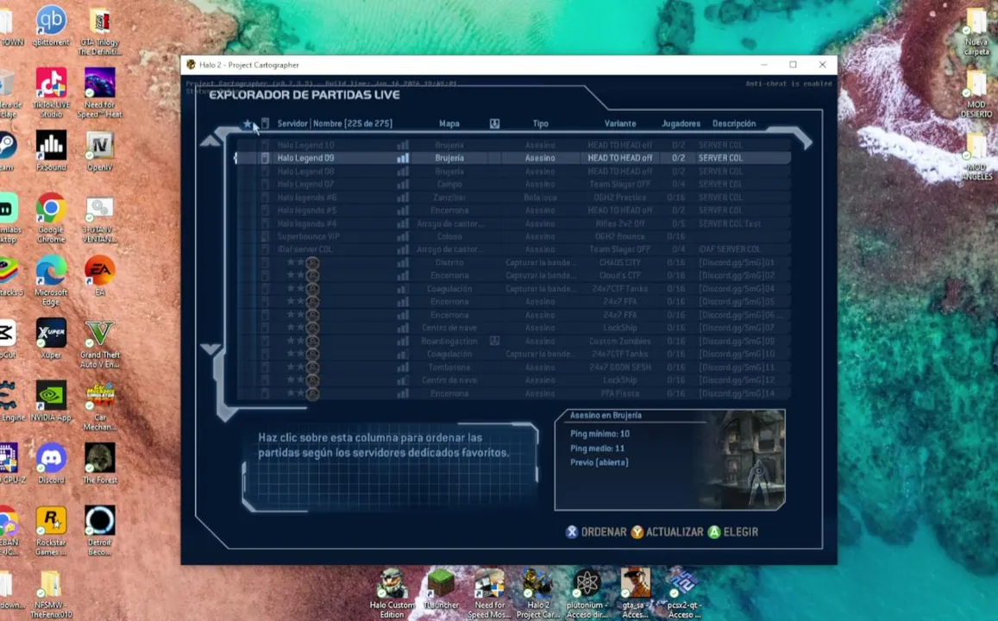Screen dimensions: 998x621
Task: Click the list down arrow
Action: click(x=210, y=348)
